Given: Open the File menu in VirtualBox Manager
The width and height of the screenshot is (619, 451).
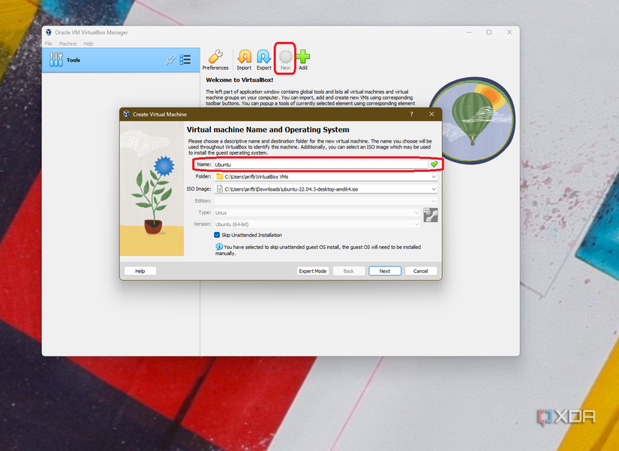Looking at the screenshot, I should click(x=49, y=44).
